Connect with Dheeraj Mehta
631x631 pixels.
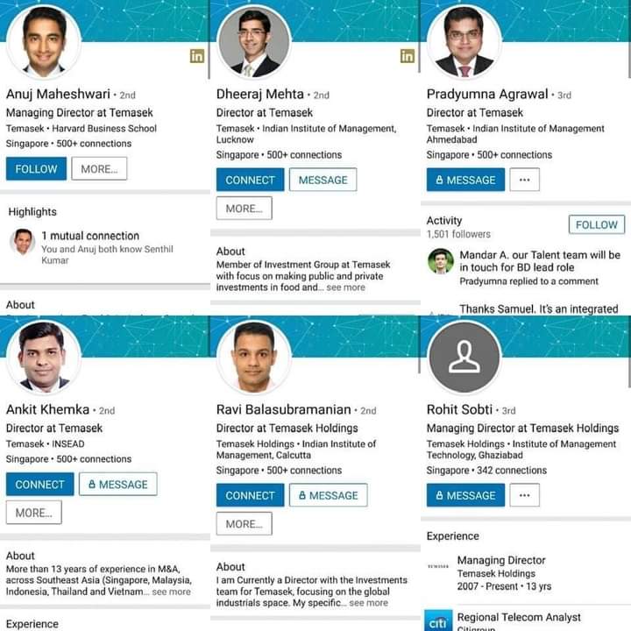(x=251, y=180)
